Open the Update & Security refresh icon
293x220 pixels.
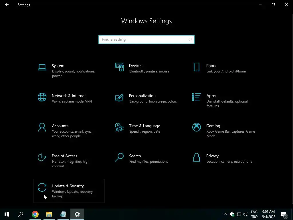(42, 187)
